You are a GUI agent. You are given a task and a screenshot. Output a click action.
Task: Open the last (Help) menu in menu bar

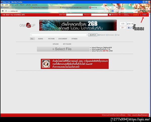pos(35,5)
